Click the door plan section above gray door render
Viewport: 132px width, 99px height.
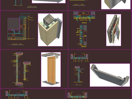79,57
